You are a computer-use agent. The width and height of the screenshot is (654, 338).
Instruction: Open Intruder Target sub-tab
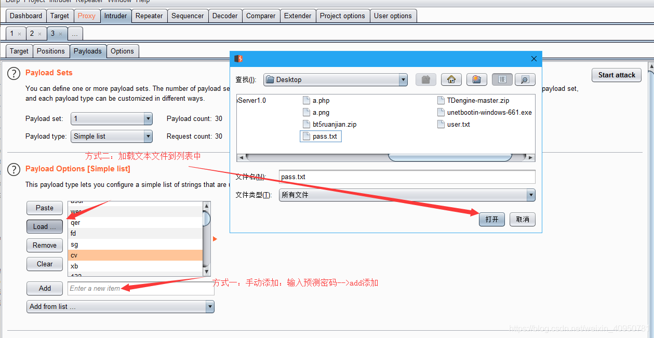pyautogui.click(x=19, y=51)
